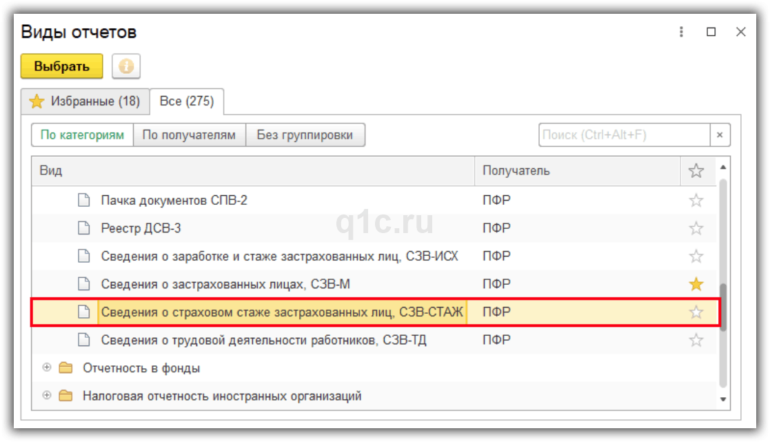The height and width of the screenshot is (442, 770).
Task: Click document icon of СЗВ-СТАЖ row
Action: point(84,312)
